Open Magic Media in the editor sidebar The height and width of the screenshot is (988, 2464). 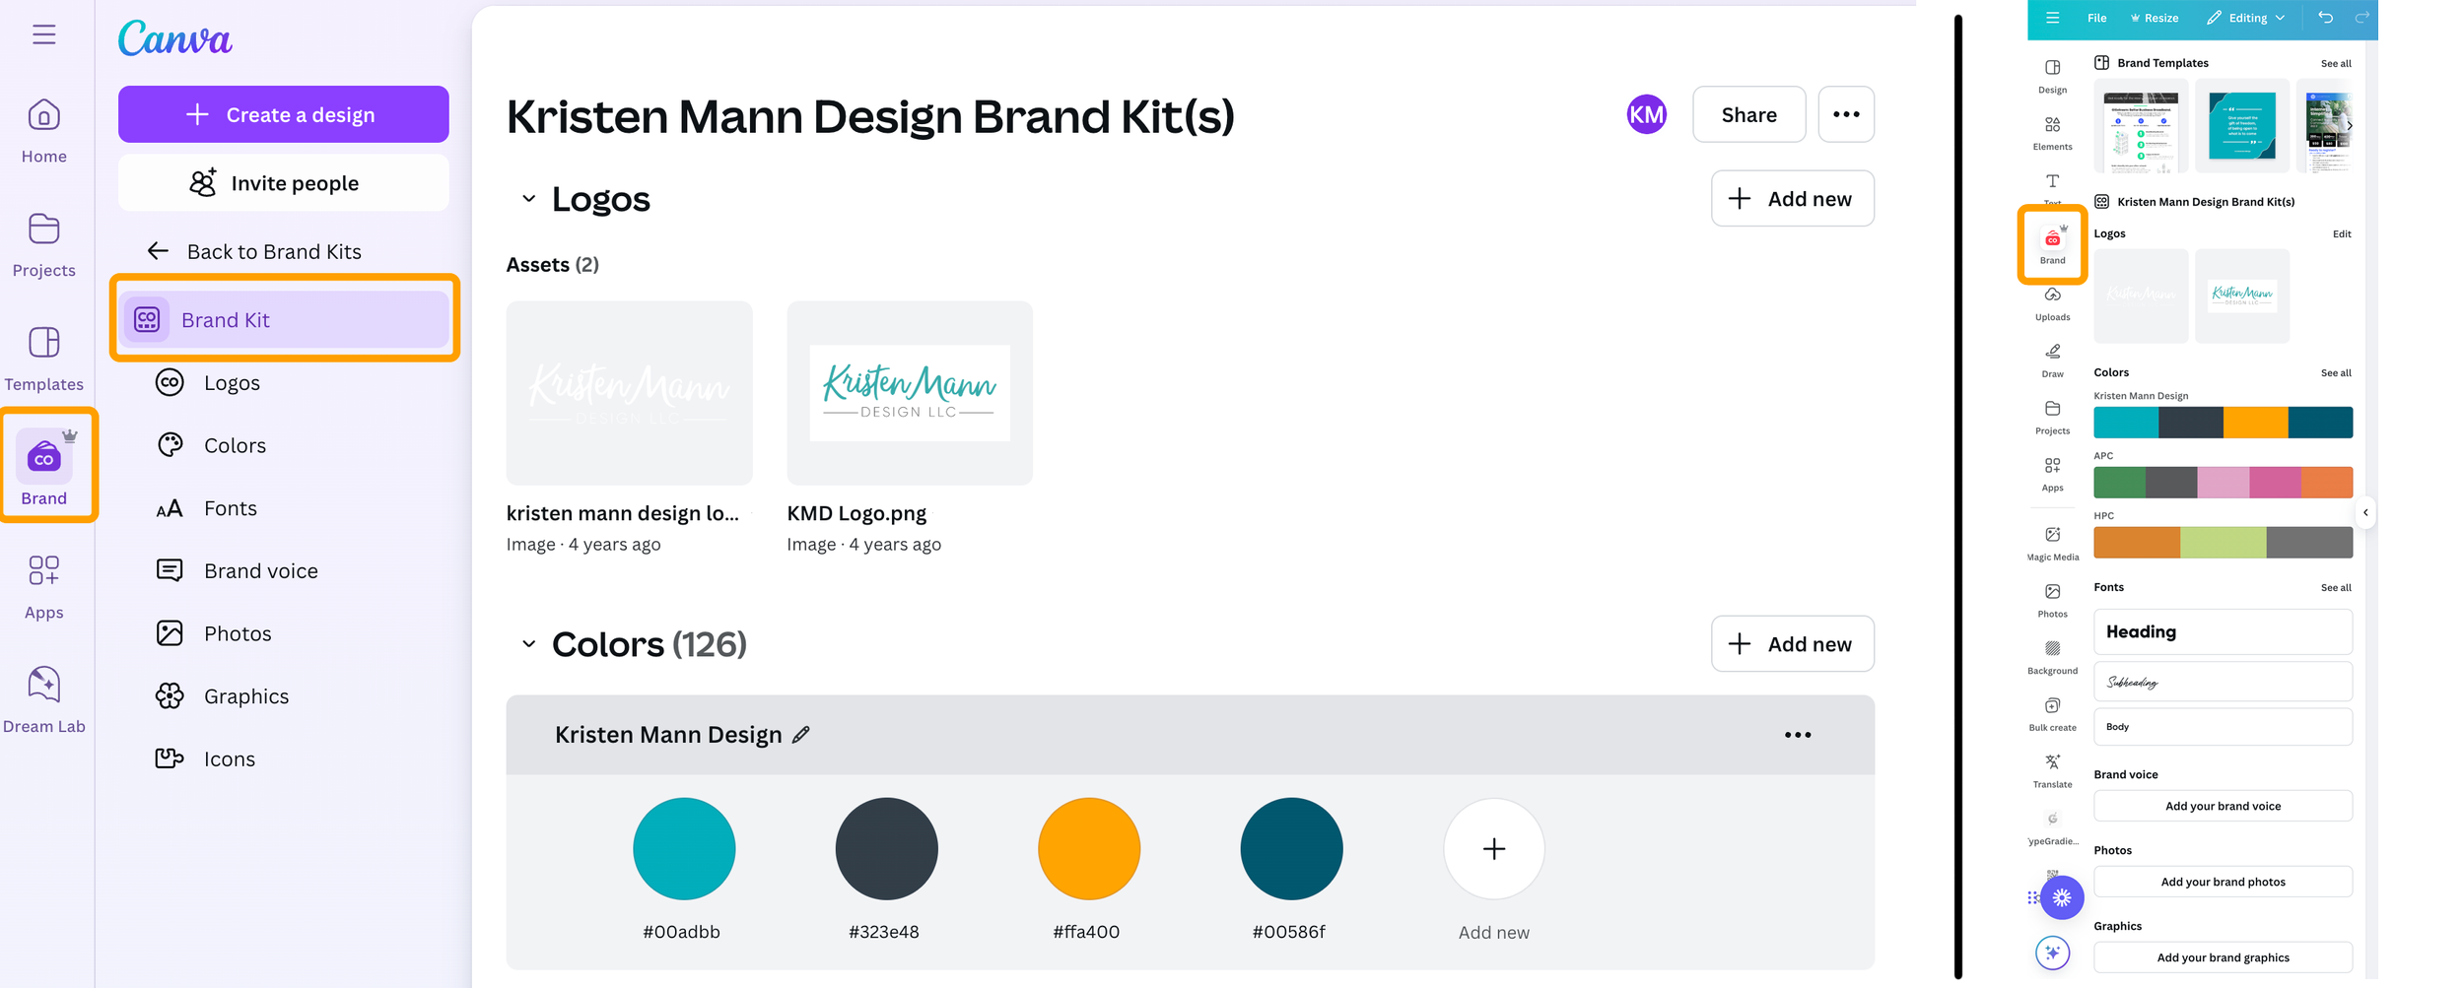(x=2053, y=544)
